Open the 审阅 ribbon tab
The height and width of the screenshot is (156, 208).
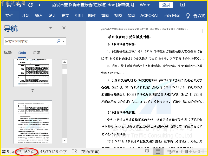click(x=105, y=16)
